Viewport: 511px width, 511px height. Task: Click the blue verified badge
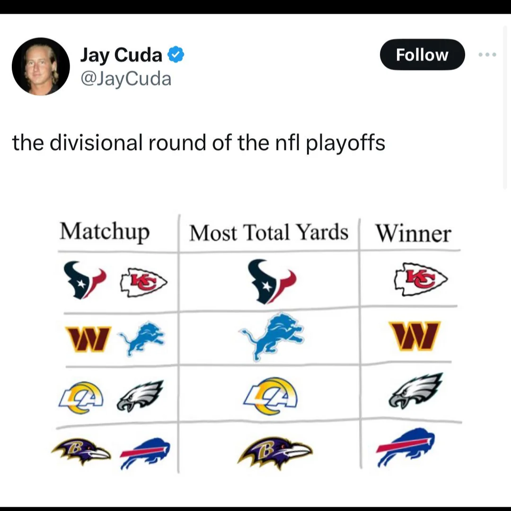point(176,55)
